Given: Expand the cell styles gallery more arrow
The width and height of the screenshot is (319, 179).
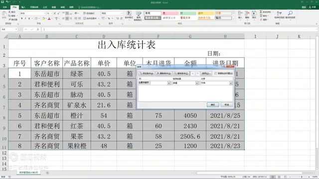Looking at the screenshot, I should (x=234, y=19).
